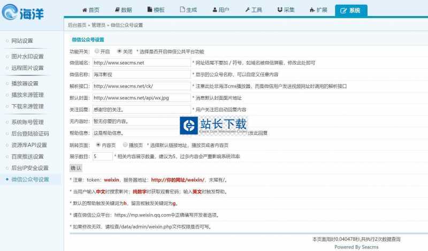
Task: Open the 生成 generate tab
Action: [188, 10]
